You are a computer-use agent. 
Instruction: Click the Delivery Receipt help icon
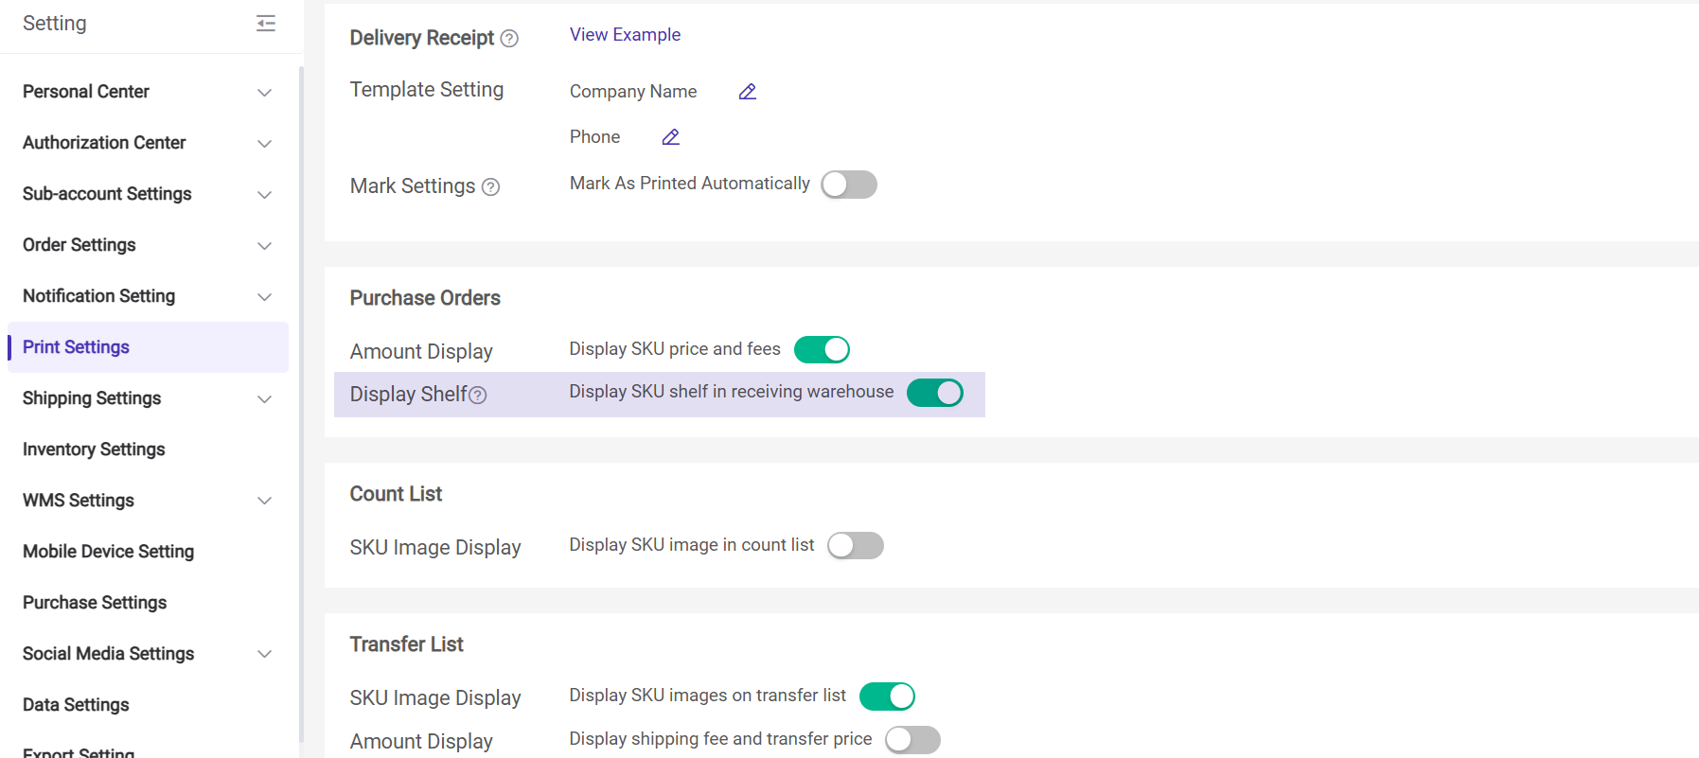click(509, 39)
